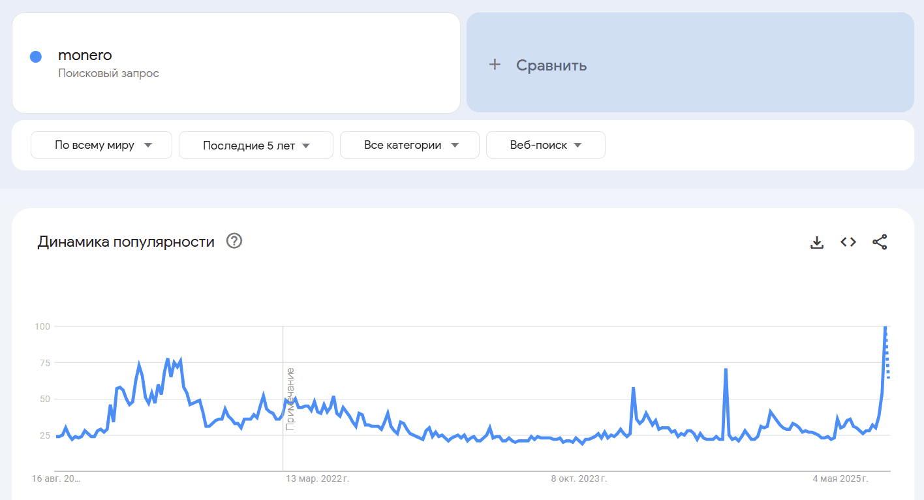Screen dimensions: 924x500
Task: Click the plus icon beside Сравнить
Action: pyautogui.click(x=495, y=65)
